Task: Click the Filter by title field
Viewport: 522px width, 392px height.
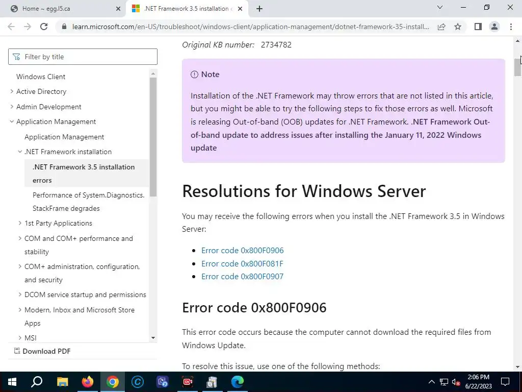Action: tap(83, 57)
